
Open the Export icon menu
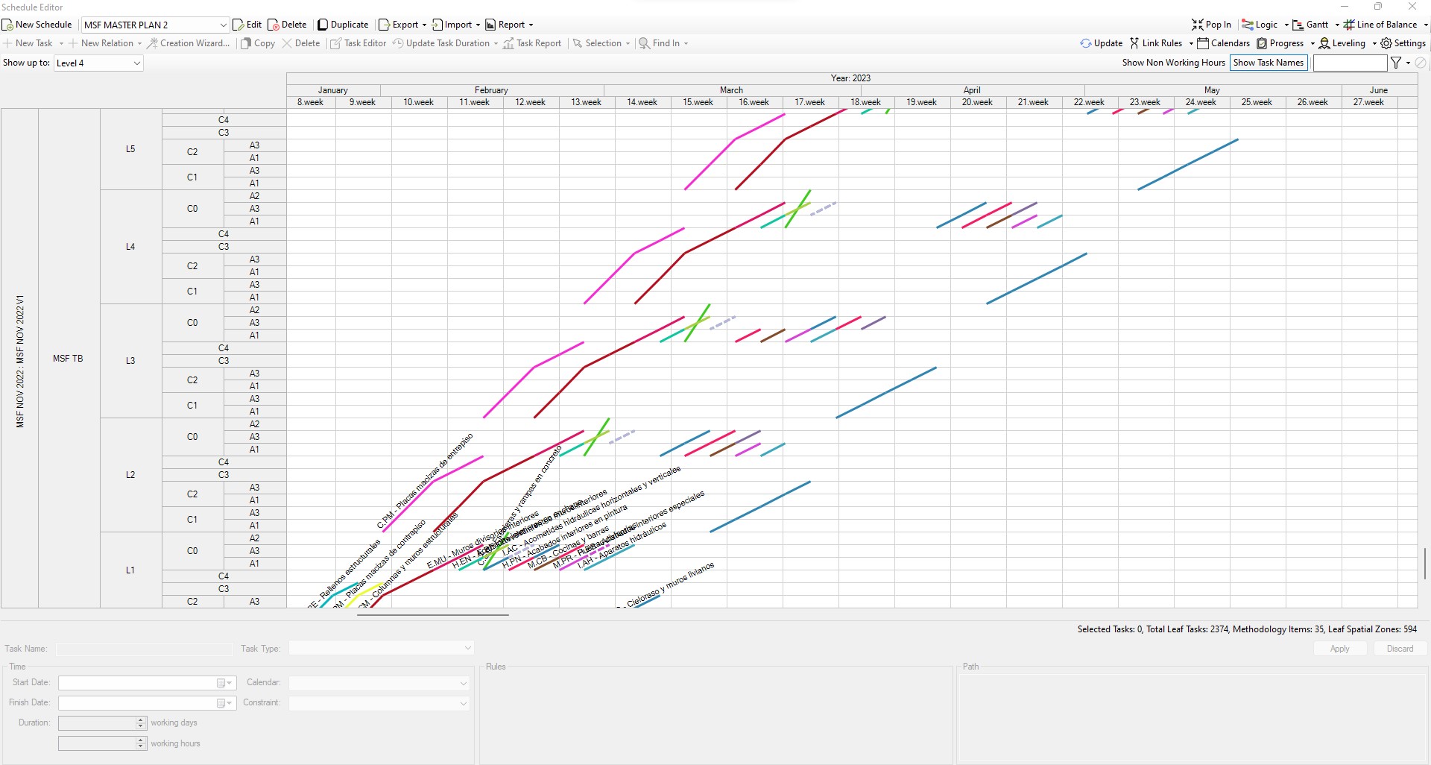pos(384,25)
